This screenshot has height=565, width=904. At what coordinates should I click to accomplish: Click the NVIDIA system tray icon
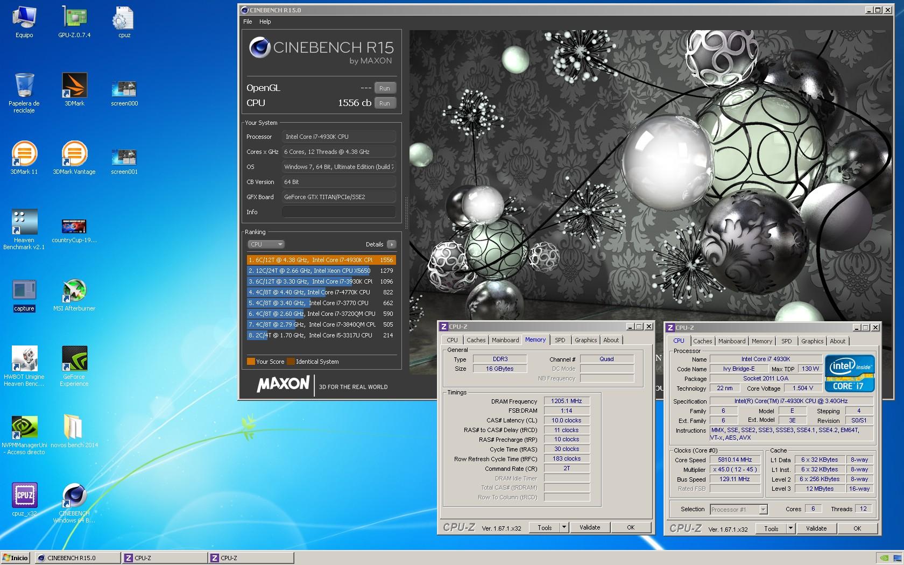point(883,558)
